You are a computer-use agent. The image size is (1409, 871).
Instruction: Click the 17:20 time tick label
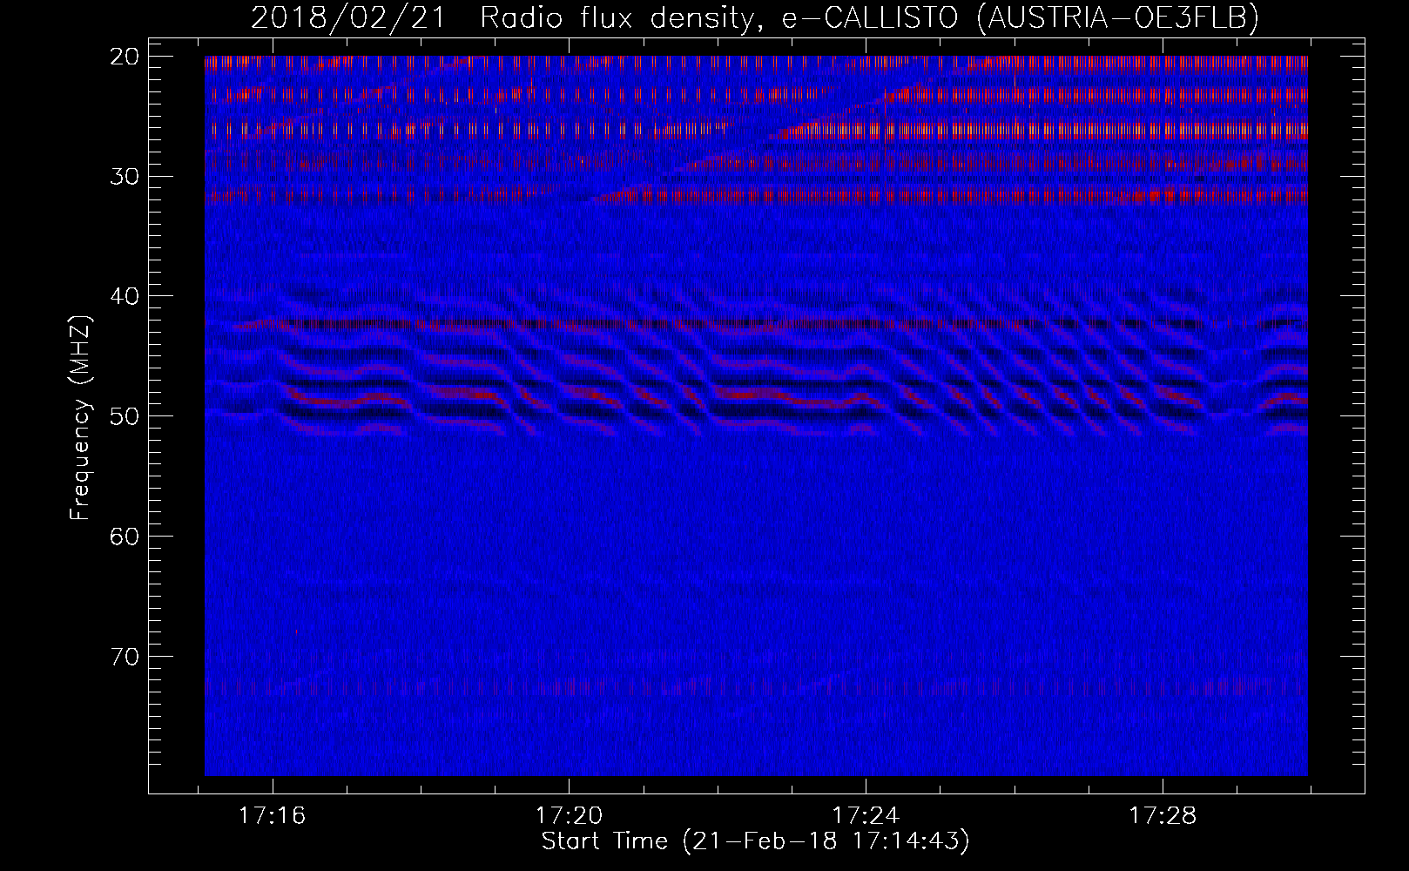(x=569, y=816)
